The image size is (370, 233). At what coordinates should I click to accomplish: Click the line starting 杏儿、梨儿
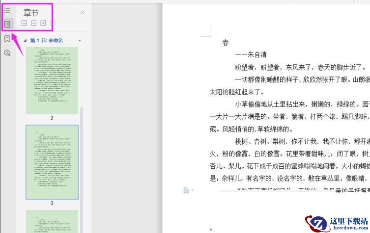click(x=290, y=166)
